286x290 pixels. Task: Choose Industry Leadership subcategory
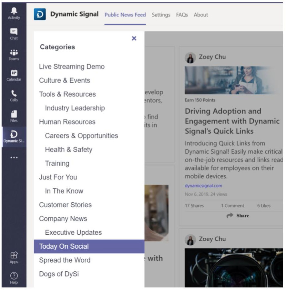(75, 108)
